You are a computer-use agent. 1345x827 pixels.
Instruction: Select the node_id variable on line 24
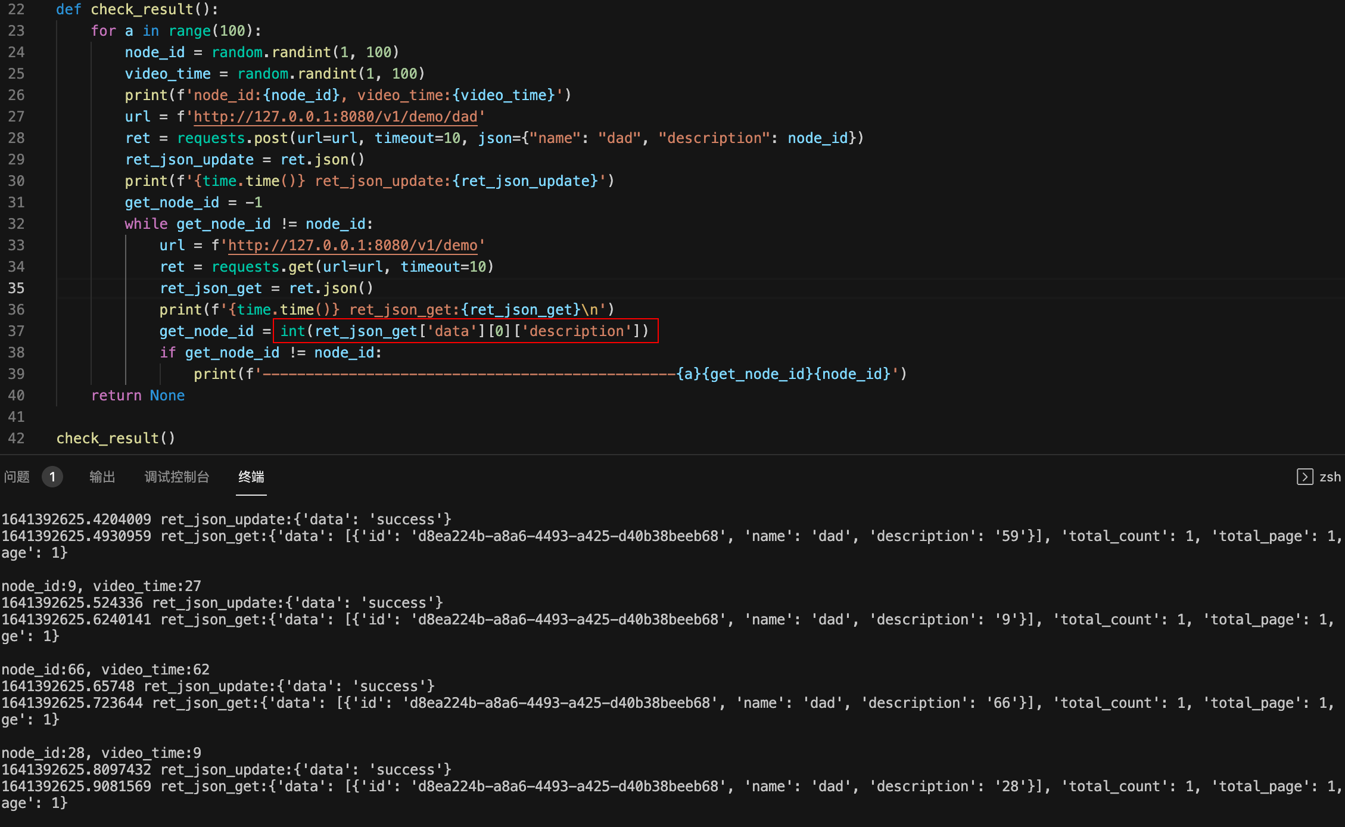click(154, 52)
